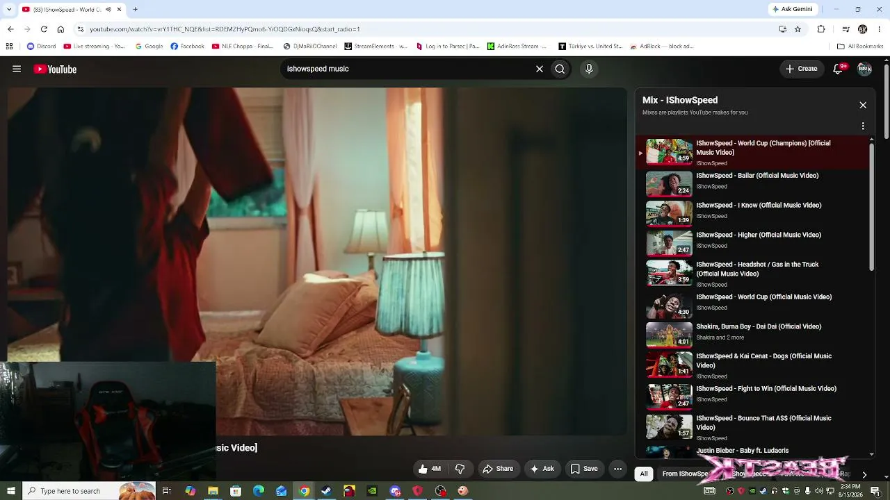Image resolution: width=890 pixels, height=500 pixels.
Task: Reload the page in Chrome
Action: [44, 29]
